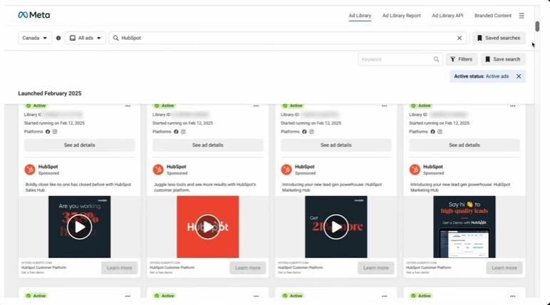Screen dimensions: 550x305
Task: Remove the Active status filter chip
Action: (x=519, y=76)
